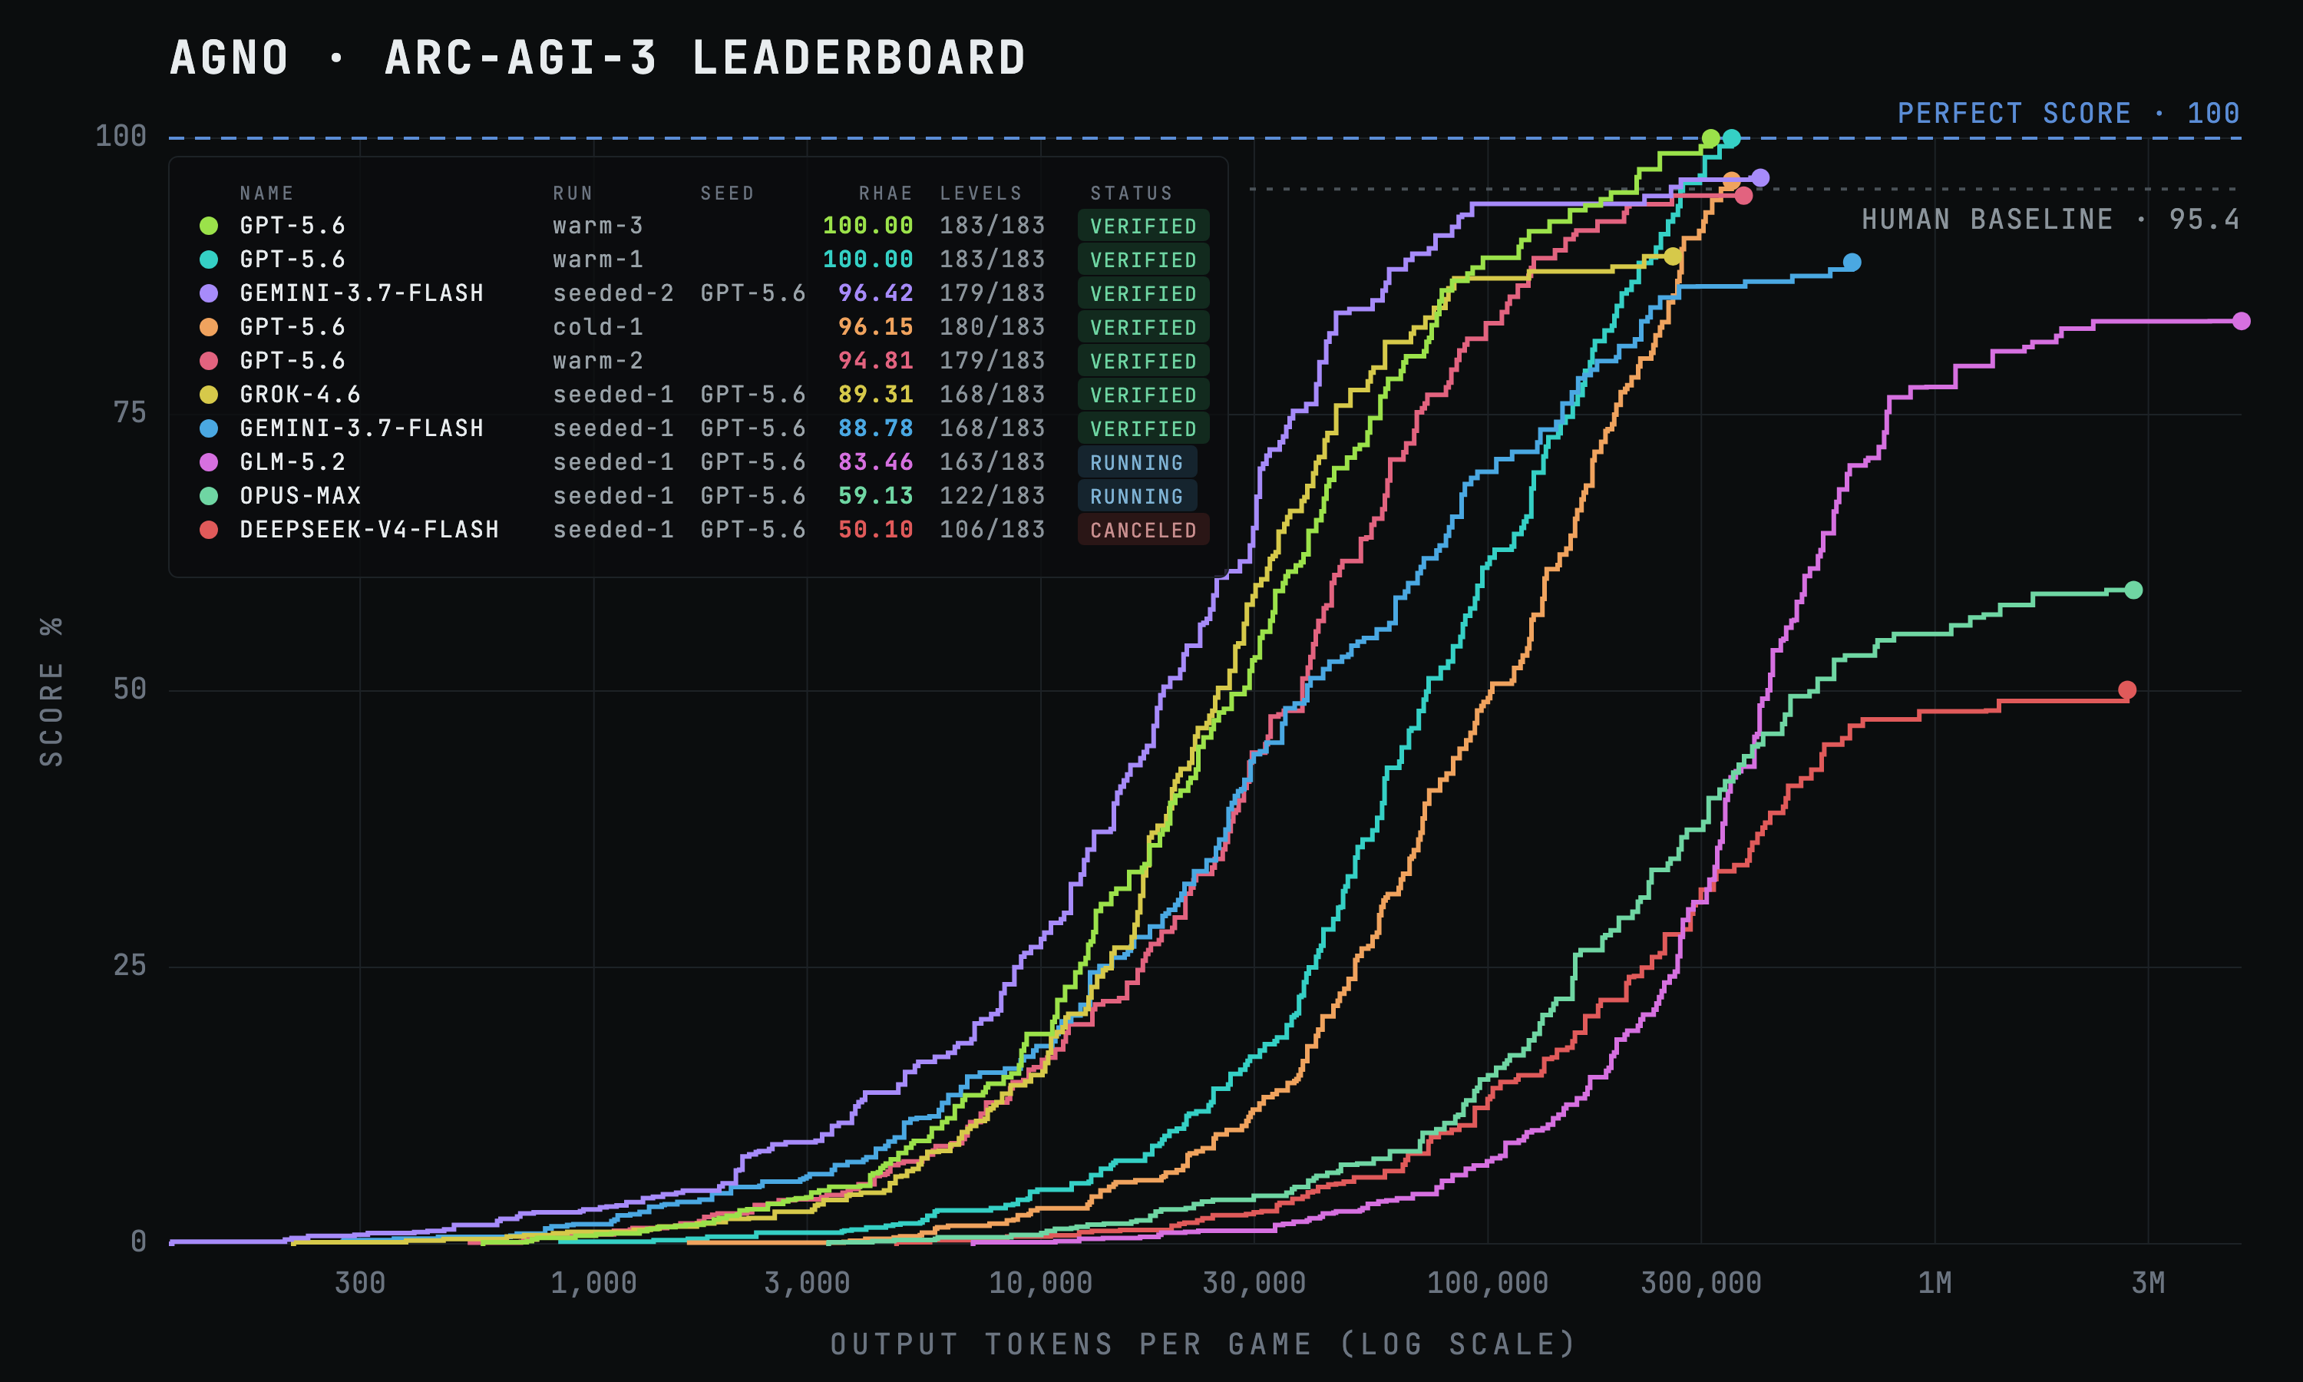Click the VERIFIED badge in the warm-1 row
The image size is (2303, 1382).
1143,260
